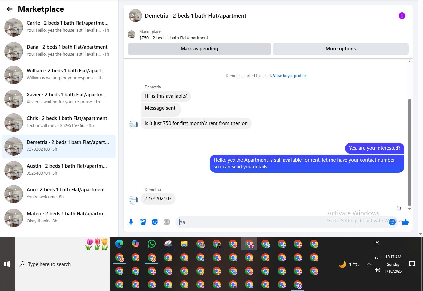Click the chat header title "Demetria · 2 beds"
The width and height of the screenshot is (423, 291).
[x=196, y=16]
